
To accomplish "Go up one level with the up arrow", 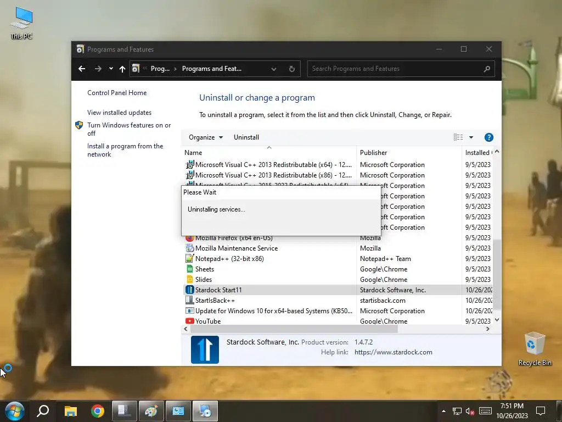I will pos(122,69).
